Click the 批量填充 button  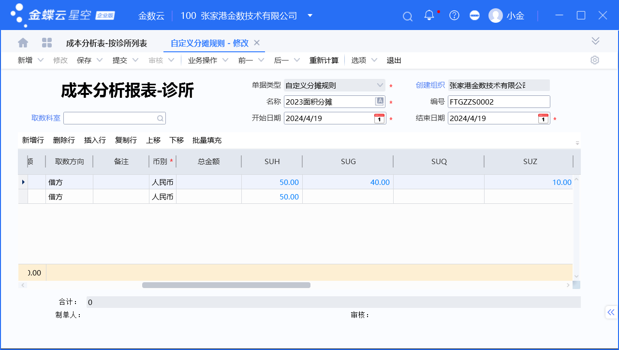pyautogui.click(x=207, y=140)
